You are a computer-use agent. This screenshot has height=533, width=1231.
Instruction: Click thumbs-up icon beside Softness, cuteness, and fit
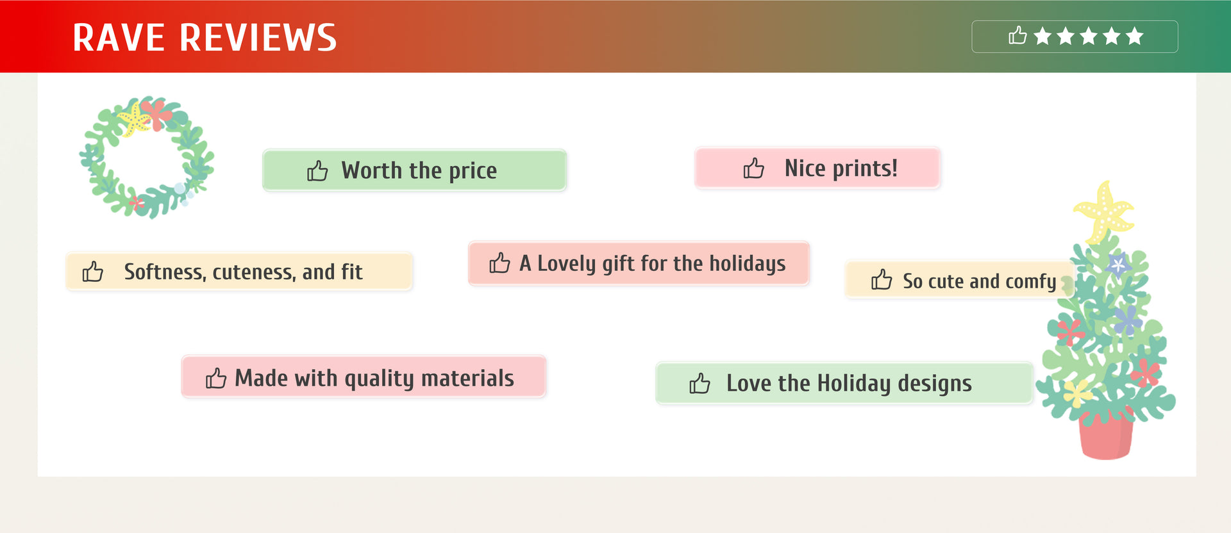point(93,272)
